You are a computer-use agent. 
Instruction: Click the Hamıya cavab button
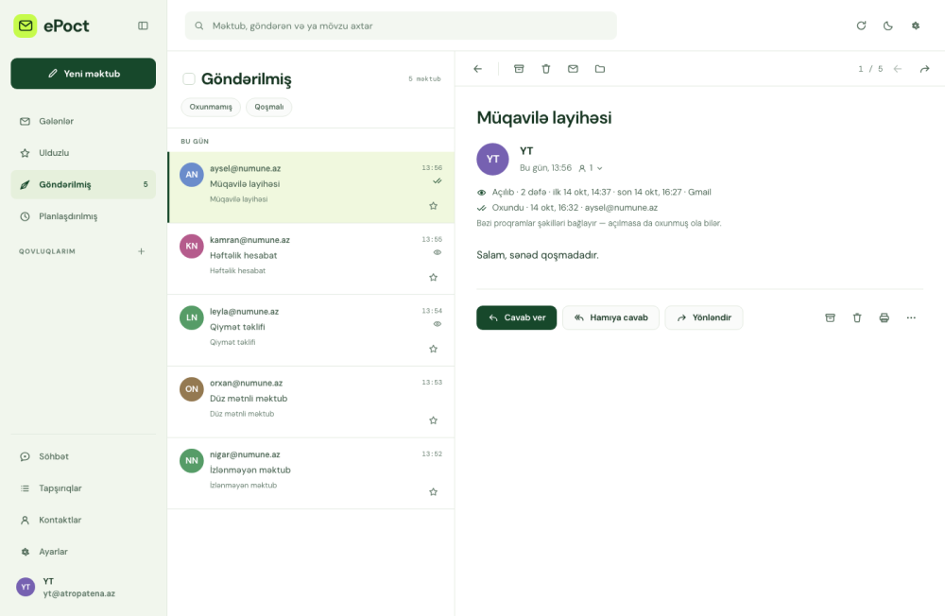point(610,317)
